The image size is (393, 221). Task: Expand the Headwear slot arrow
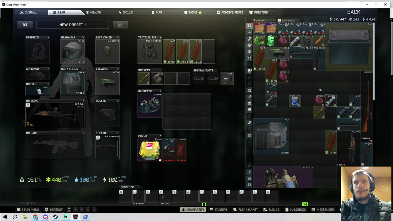click(x=83, y=37)
